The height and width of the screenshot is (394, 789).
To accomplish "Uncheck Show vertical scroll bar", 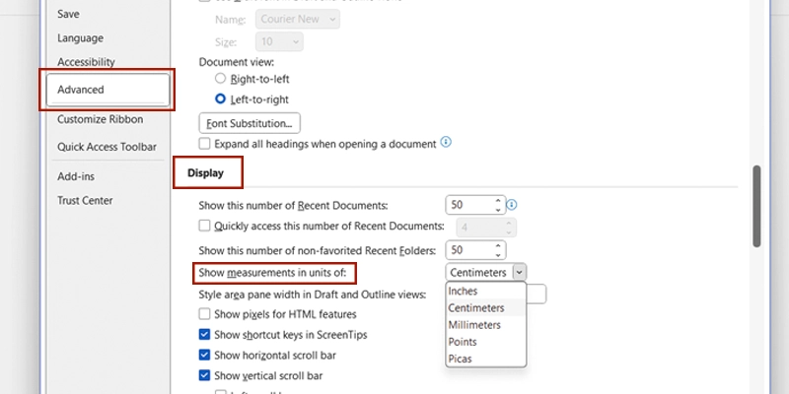I will (x=205, y=375).
